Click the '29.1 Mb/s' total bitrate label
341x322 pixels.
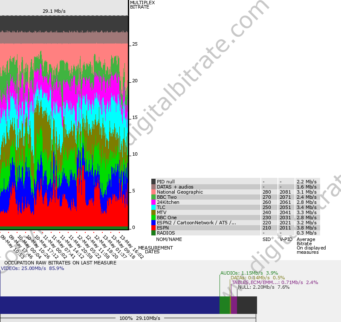(54, 11)
